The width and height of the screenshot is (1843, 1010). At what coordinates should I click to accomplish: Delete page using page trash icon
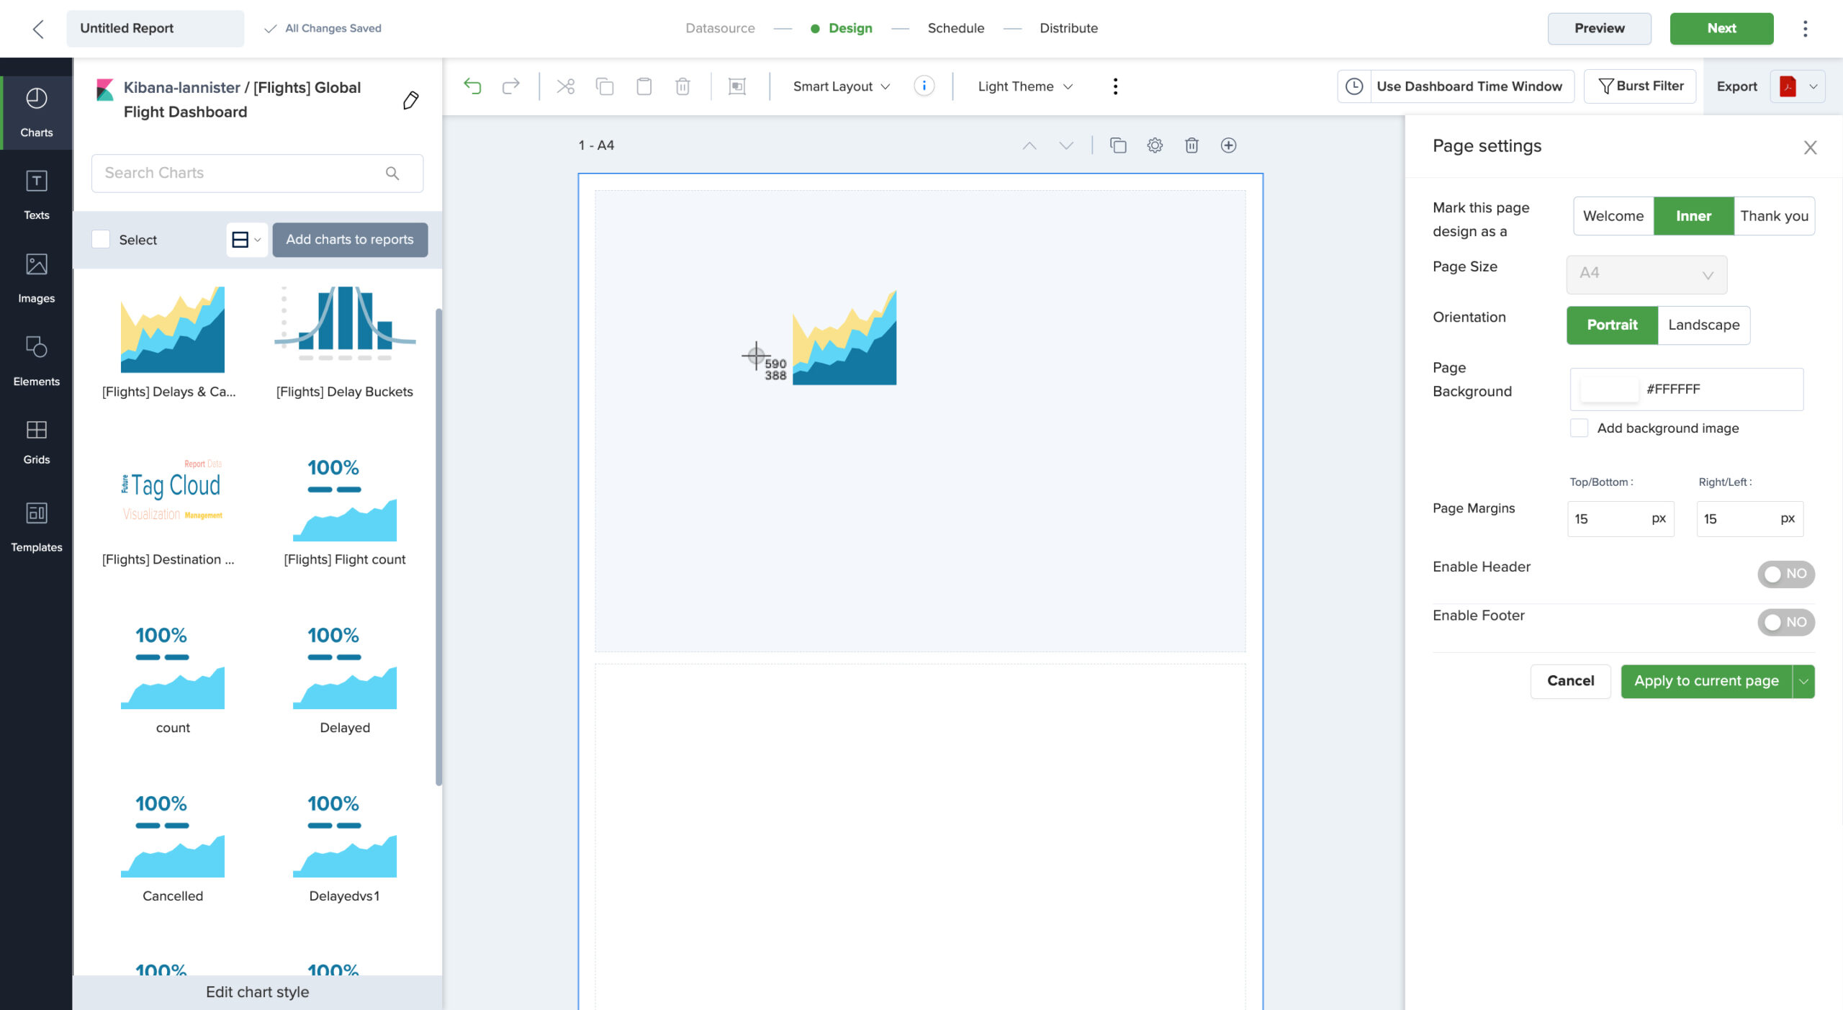pyautogui.click(x=1191, y=145)
